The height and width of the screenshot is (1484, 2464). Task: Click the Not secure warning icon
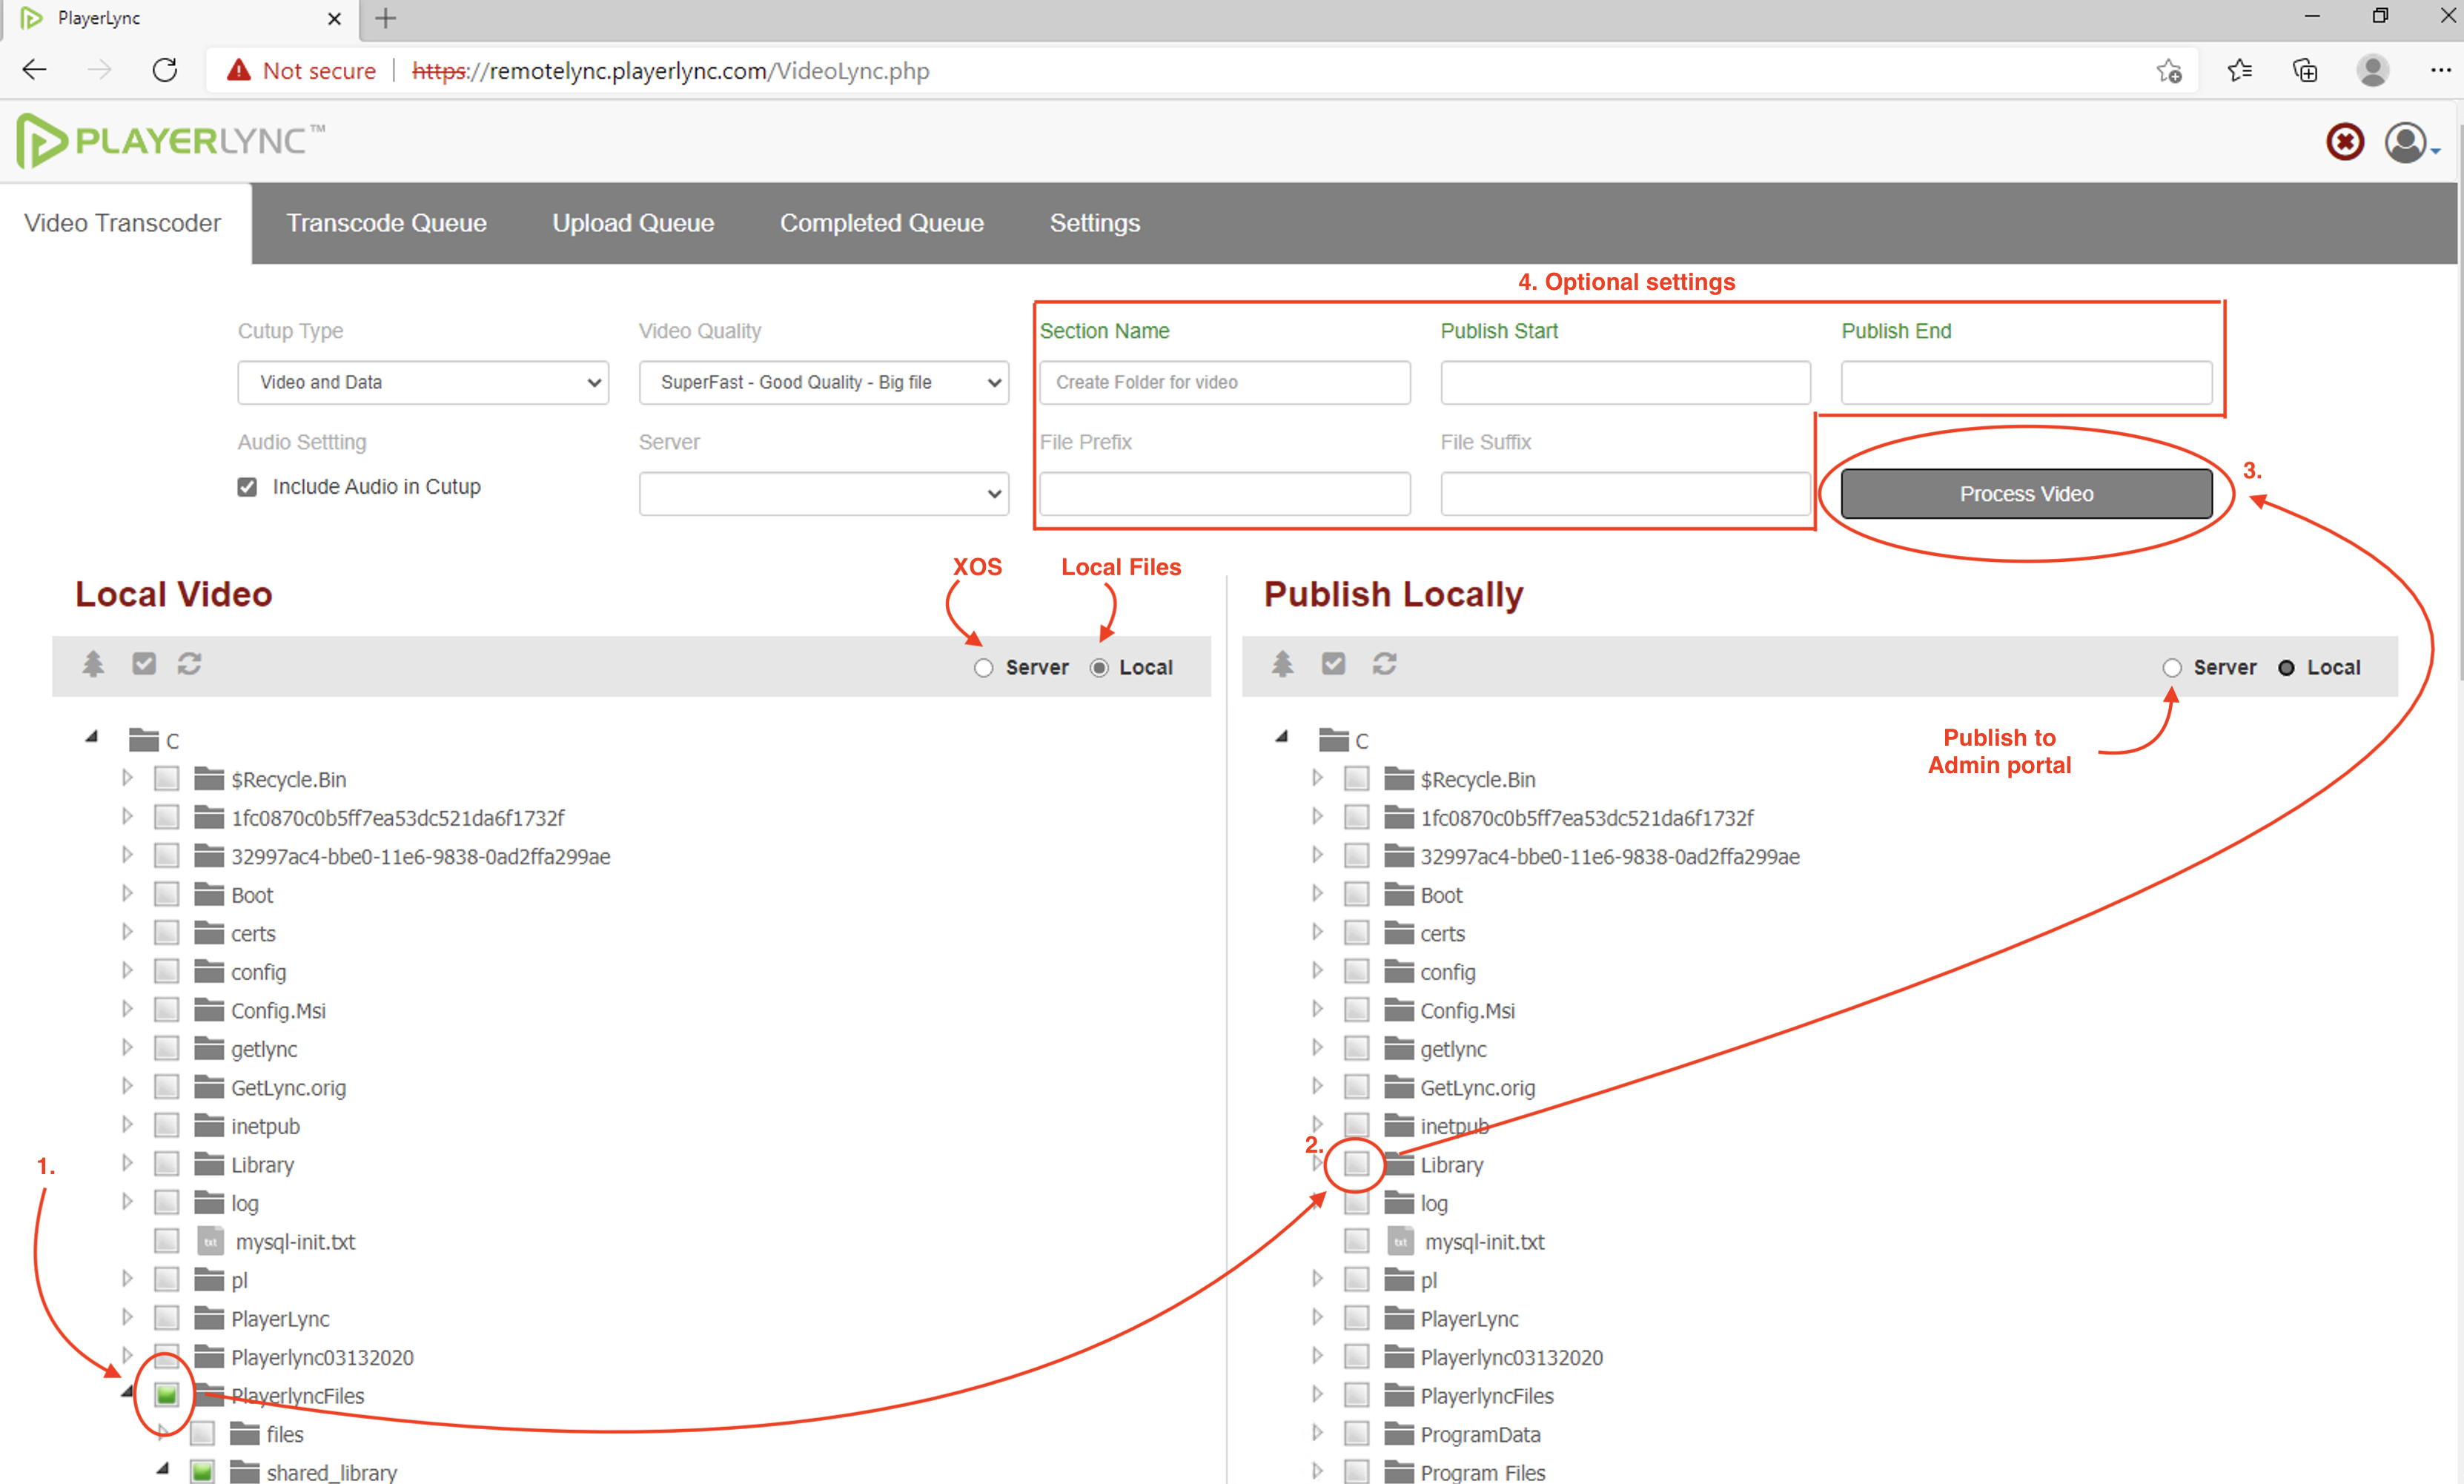(x=238, y=70)
